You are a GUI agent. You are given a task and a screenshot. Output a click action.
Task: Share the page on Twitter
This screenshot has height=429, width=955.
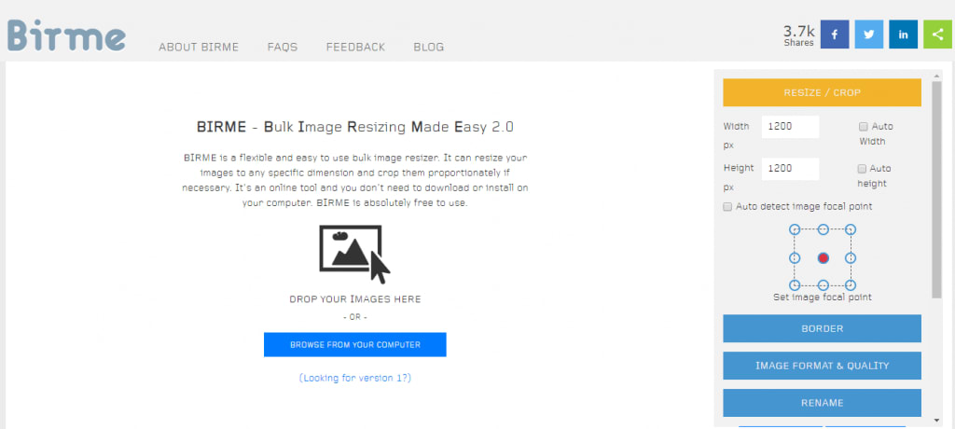pos(868,35)
